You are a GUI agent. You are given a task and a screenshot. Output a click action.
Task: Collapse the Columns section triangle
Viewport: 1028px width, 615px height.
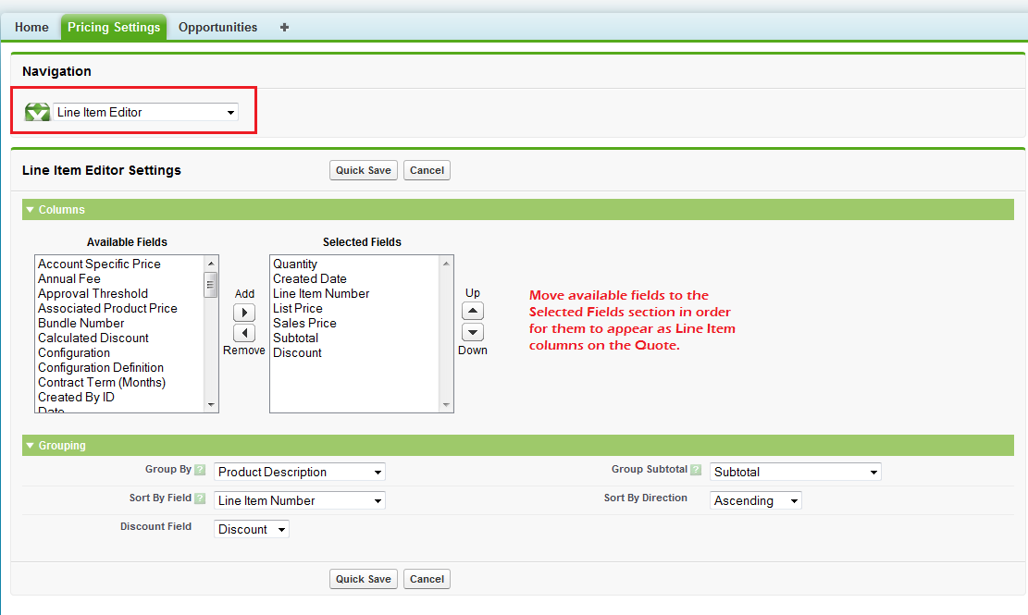click(x=30, y=210)
